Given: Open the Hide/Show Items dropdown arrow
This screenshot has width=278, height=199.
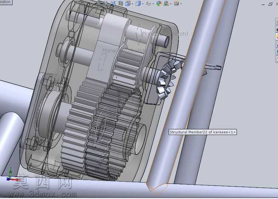Looking at the screenshot, I should [x=153, y=4].
